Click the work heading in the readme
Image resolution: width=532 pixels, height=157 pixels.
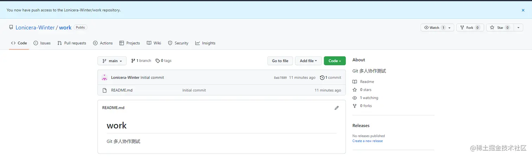116,125
